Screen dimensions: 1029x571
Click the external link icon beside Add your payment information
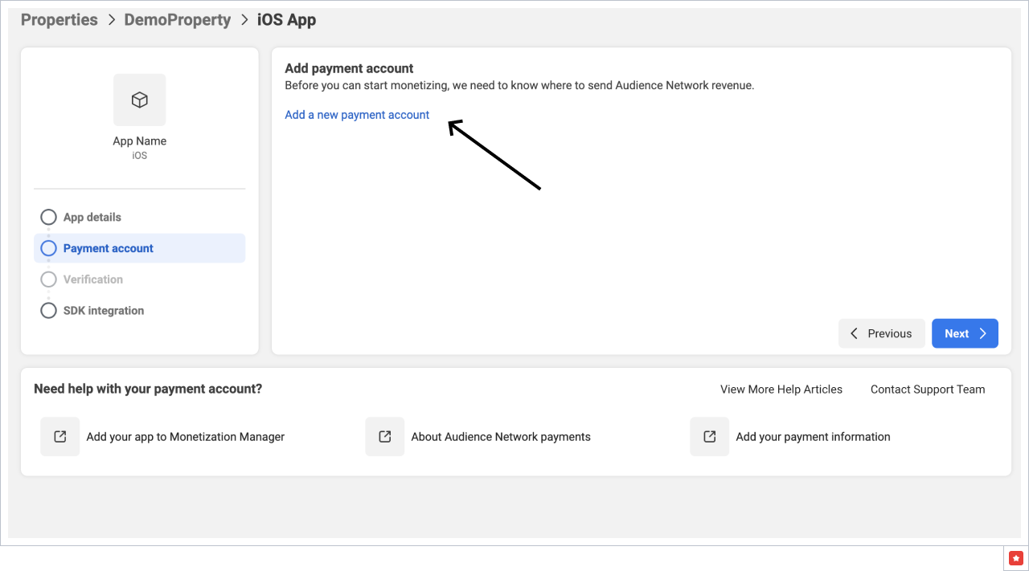[708, 436]
